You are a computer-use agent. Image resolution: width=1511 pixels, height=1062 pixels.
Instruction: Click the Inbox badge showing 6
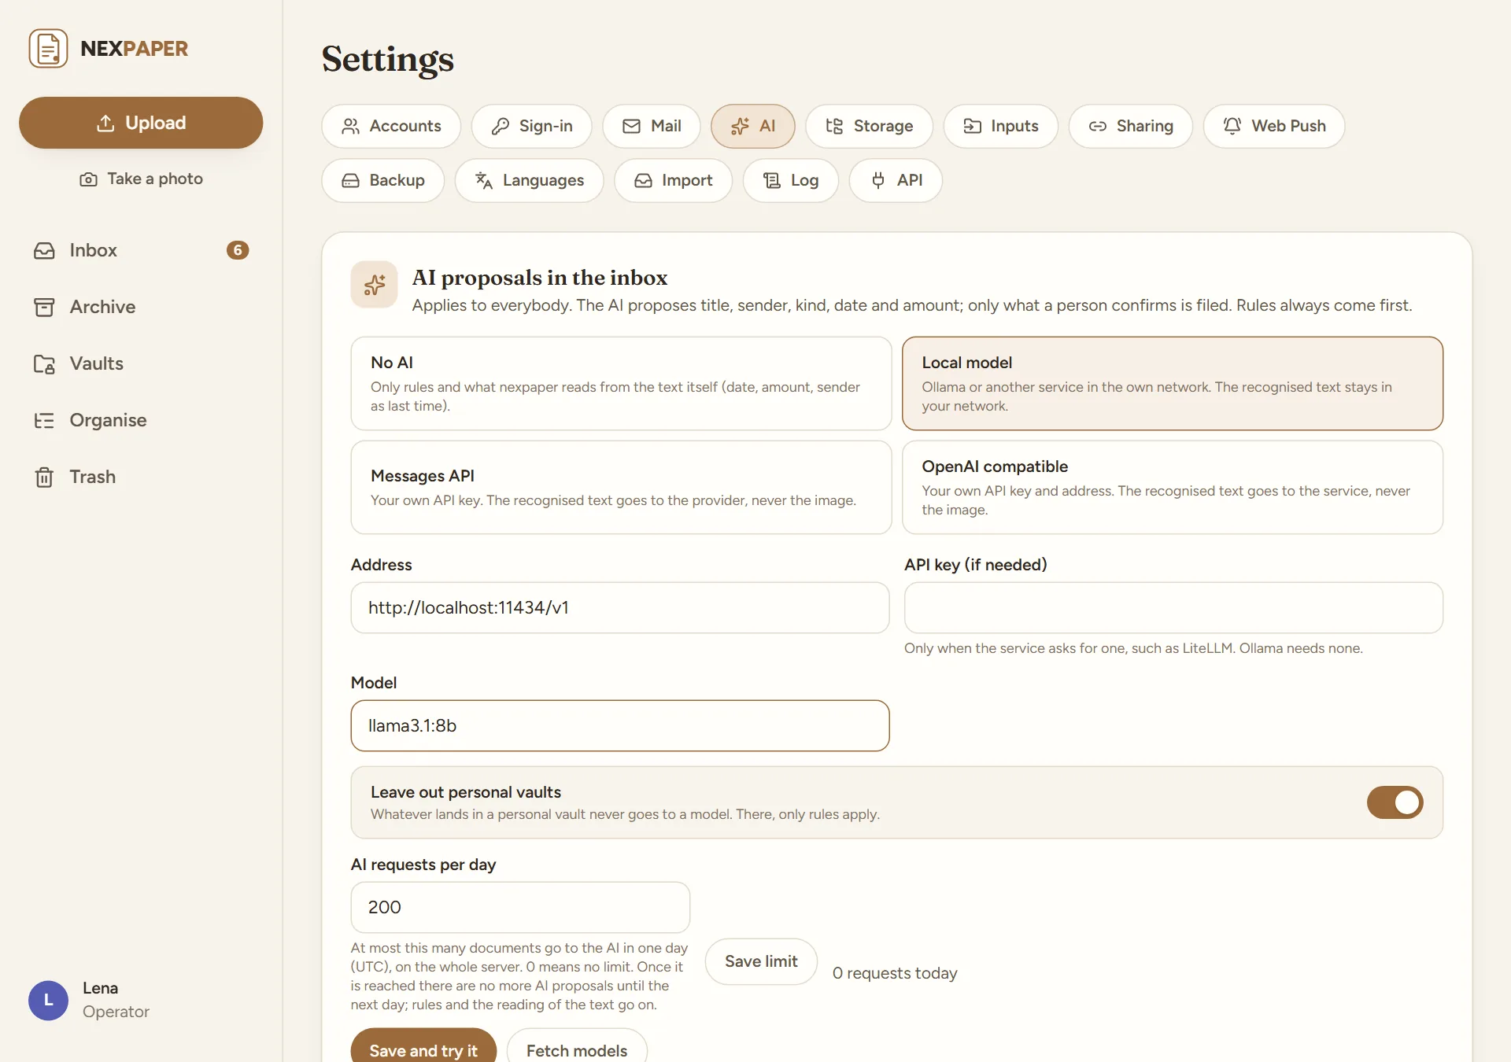238,250
